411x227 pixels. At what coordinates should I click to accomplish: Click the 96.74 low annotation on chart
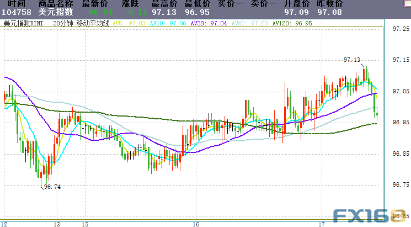pos(52,187)
